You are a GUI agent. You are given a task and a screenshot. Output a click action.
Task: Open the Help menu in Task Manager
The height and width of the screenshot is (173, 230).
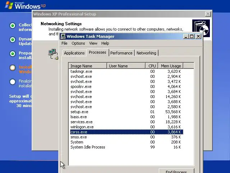(x=105, y=43)
